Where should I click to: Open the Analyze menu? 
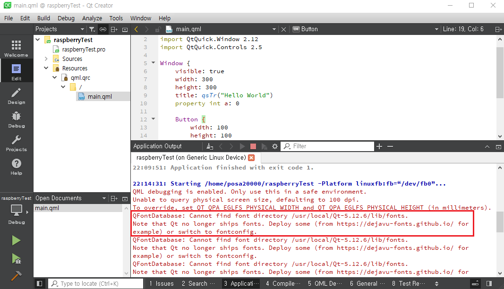[92, 18]
